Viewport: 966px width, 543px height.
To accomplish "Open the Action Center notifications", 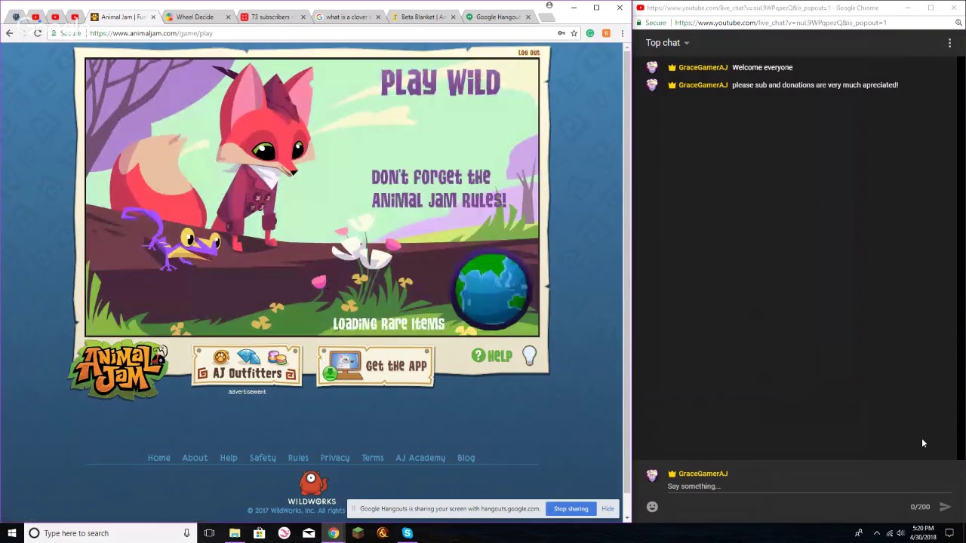I will tap(949, 533).
